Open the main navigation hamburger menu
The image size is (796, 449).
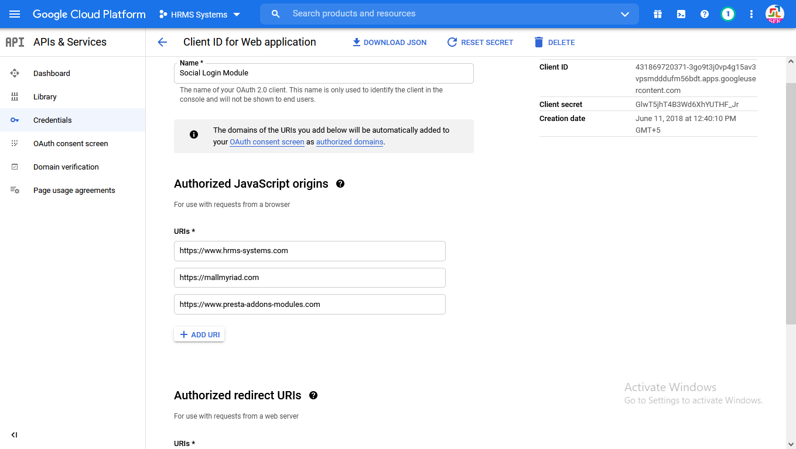pyautogui.click(x=15, y=14)
